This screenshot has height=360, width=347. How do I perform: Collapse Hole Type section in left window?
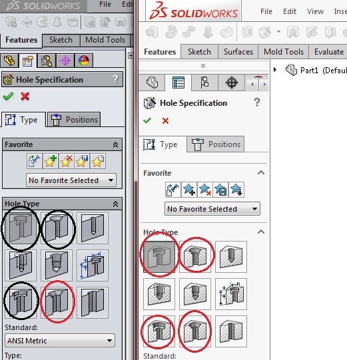pos(115,204)
